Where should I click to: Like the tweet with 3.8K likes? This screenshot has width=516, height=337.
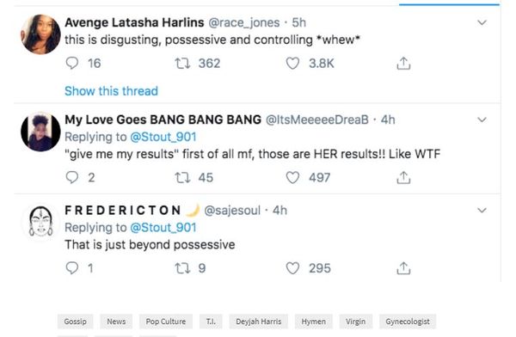[x=292, y=64]
